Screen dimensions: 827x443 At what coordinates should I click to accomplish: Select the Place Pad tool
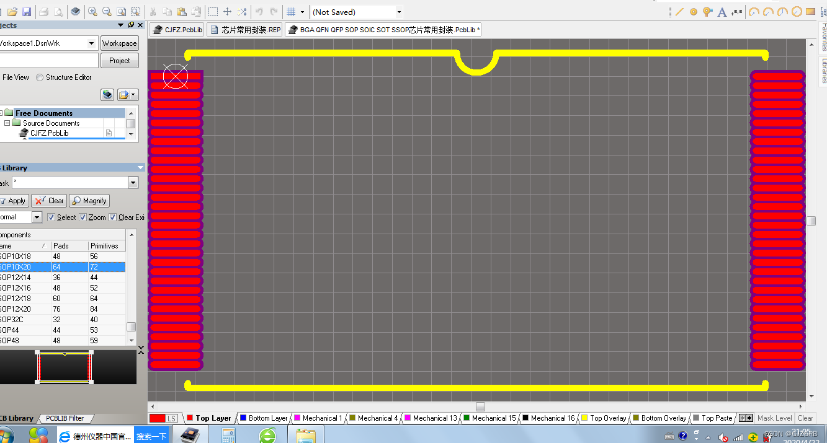click(694, 12)
